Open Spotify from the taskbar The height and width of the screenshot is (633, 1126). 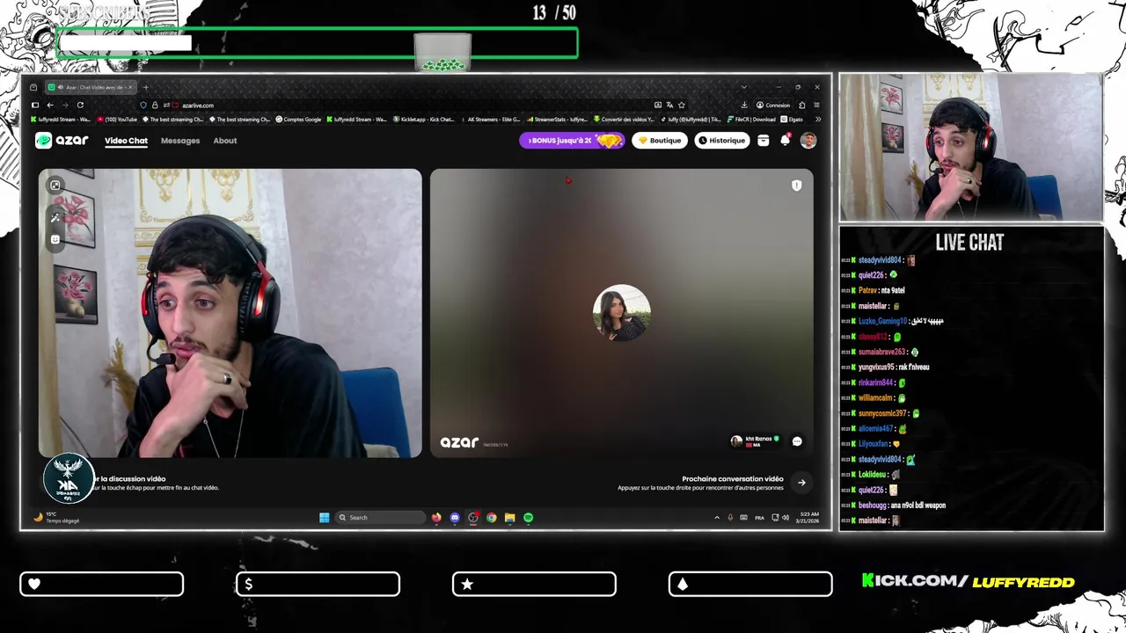pyautogui.click(x=528, y=518)
